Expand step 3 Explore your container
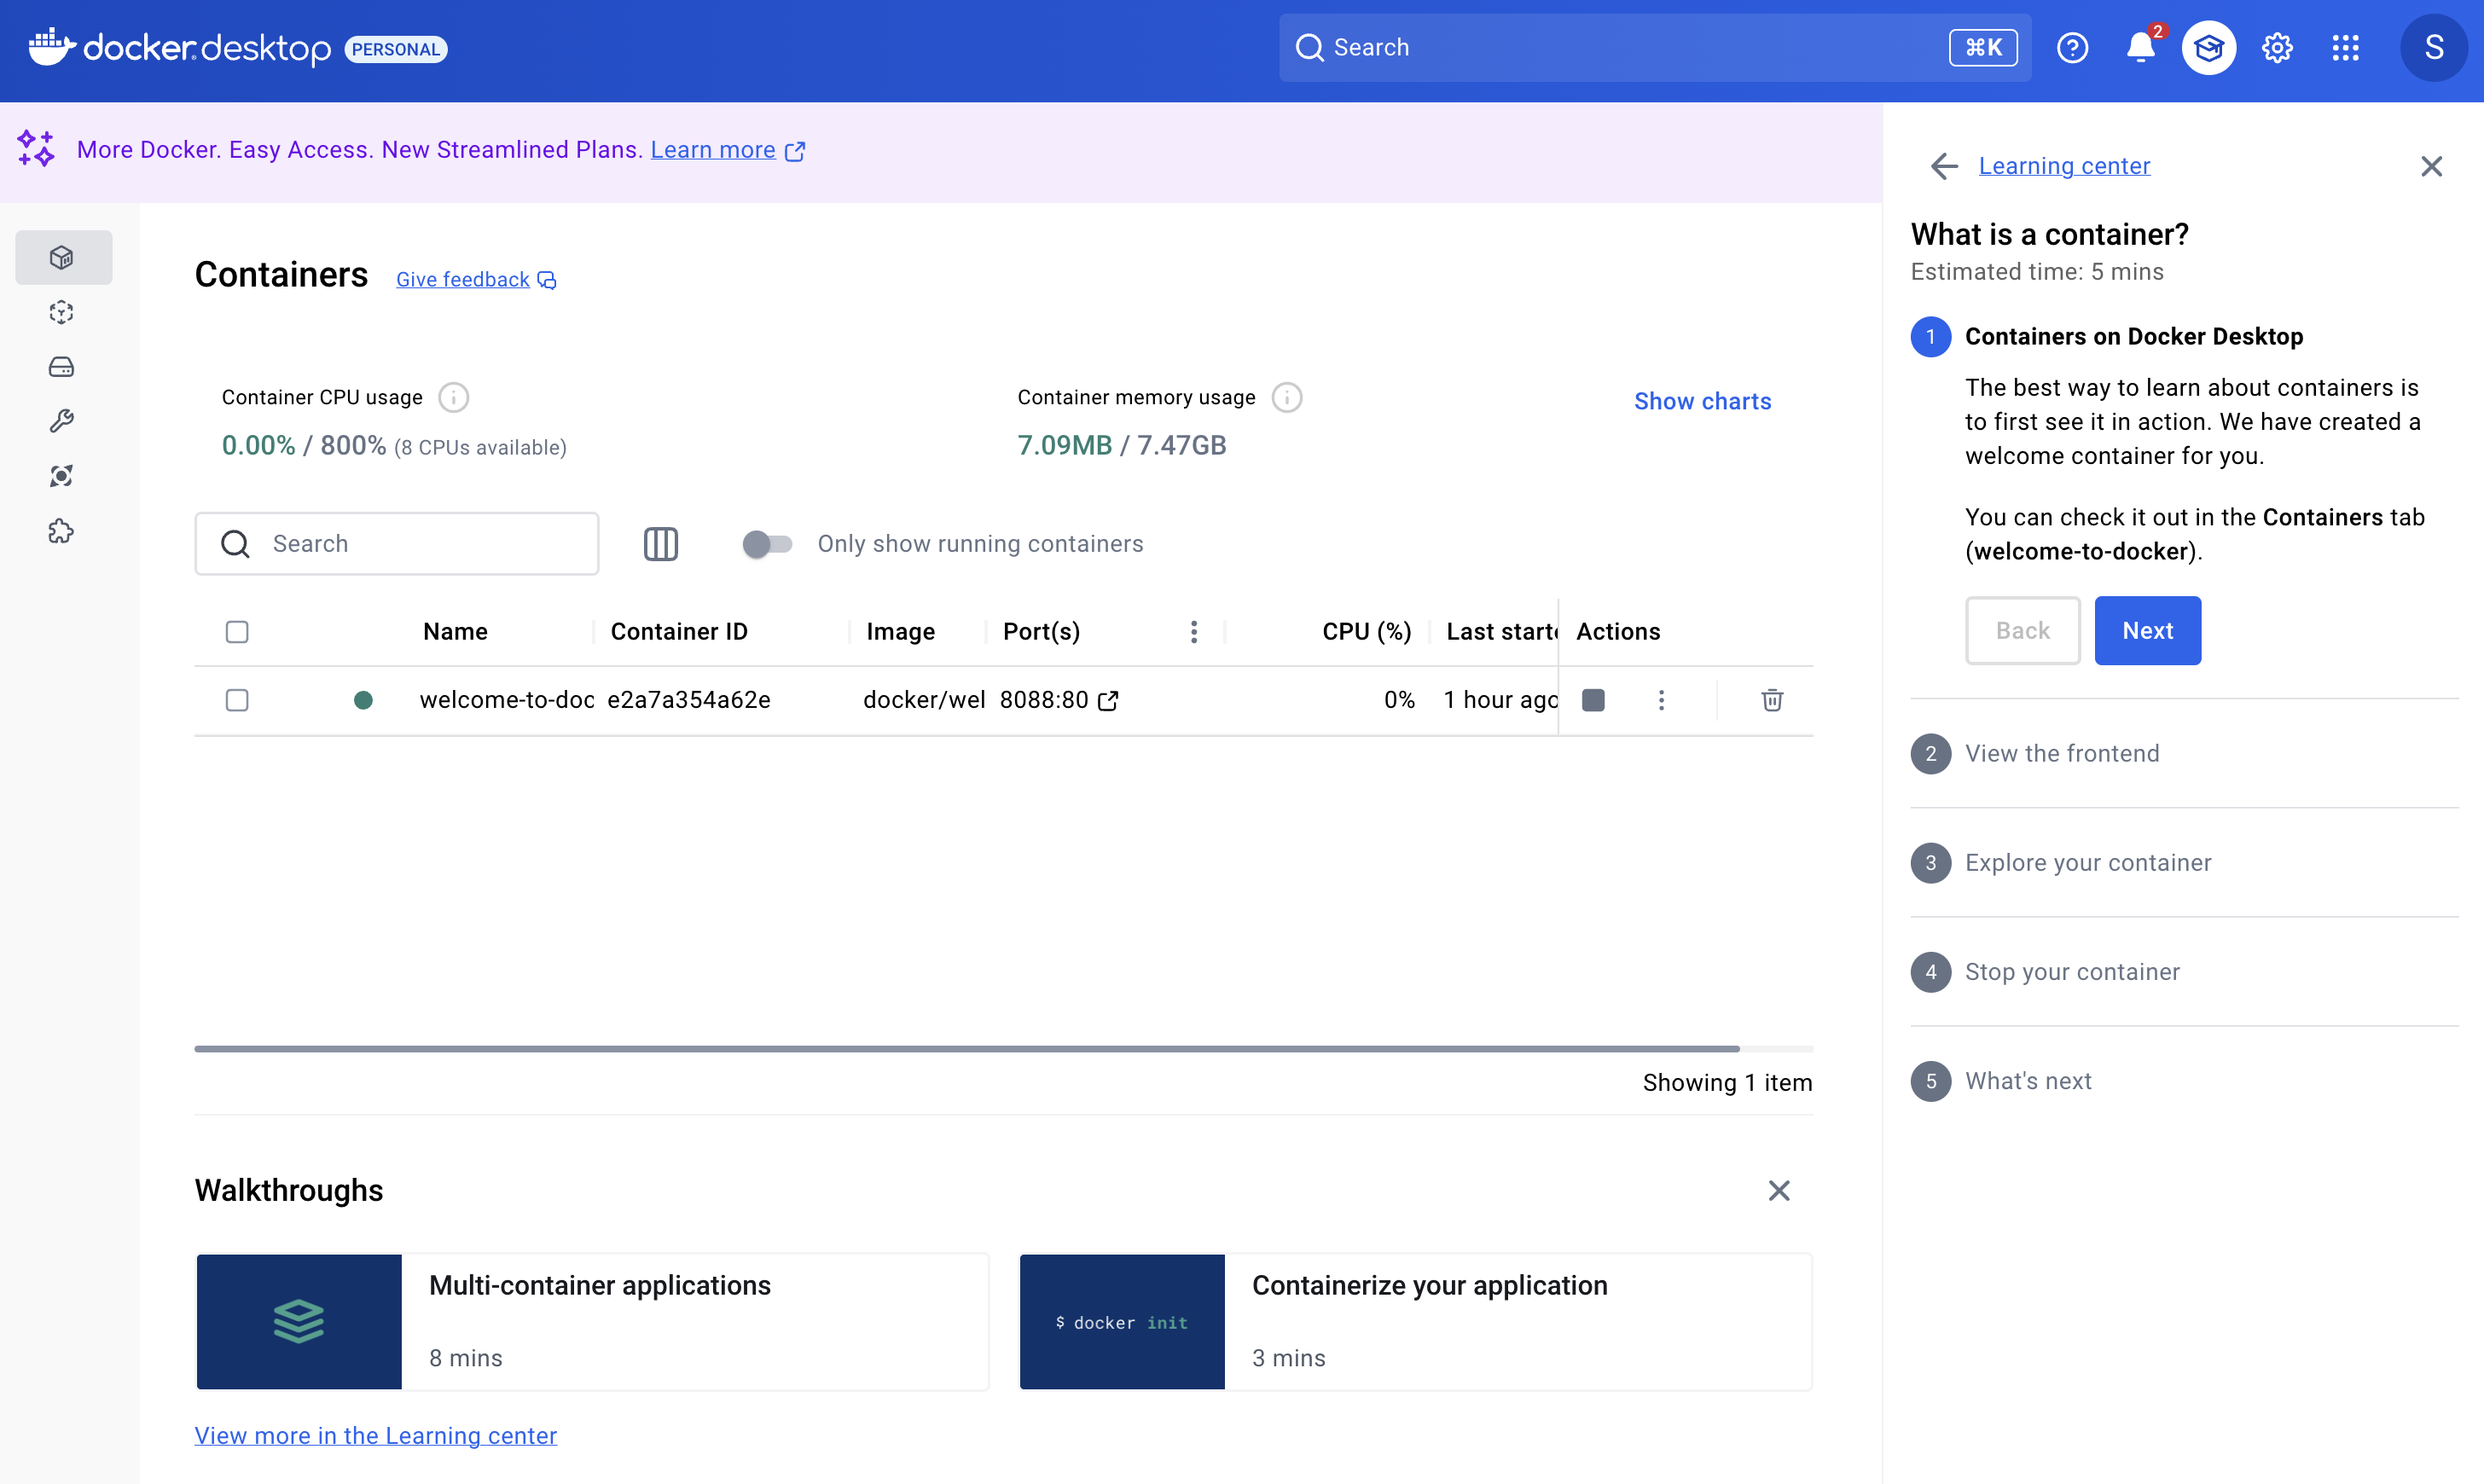The width and height of the screenshot is (2484, 1484). (x=2184, y=863)
